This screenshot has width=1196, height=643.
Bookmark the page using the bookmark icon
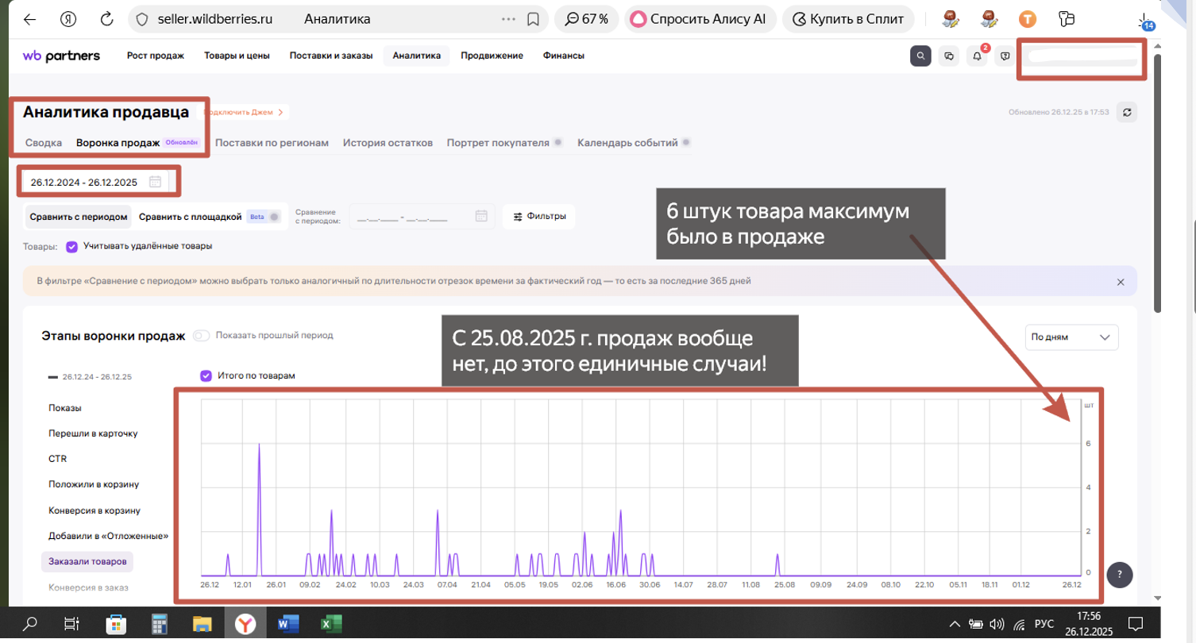pos(534,19)
